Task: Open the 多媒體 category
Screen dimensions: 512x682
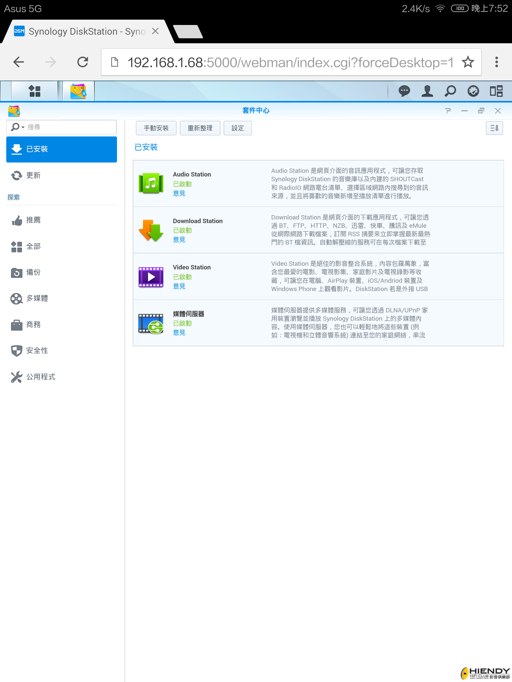Action: (62, 298)
